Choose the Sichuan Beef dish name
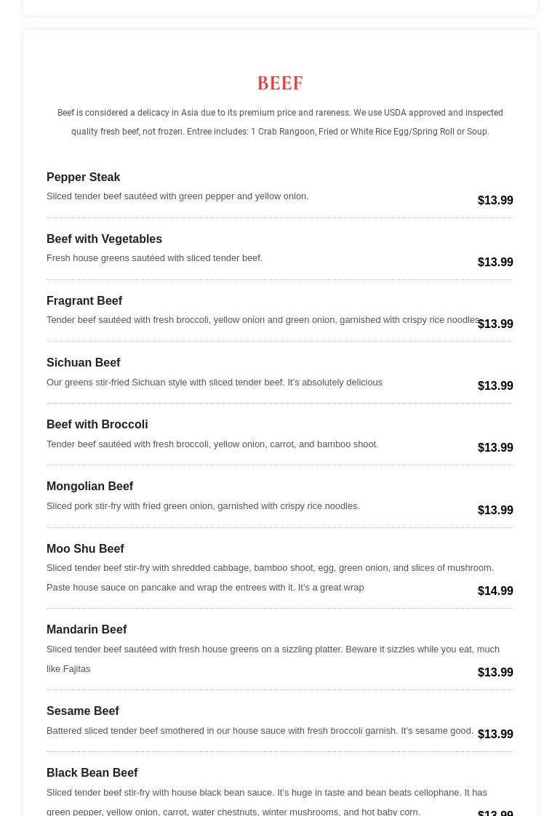560x816 pixels. click(x=83, y=362)
